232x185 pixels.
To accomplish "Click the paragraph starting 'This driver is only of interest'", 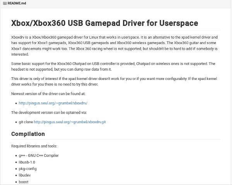I will tap(114, 81).
